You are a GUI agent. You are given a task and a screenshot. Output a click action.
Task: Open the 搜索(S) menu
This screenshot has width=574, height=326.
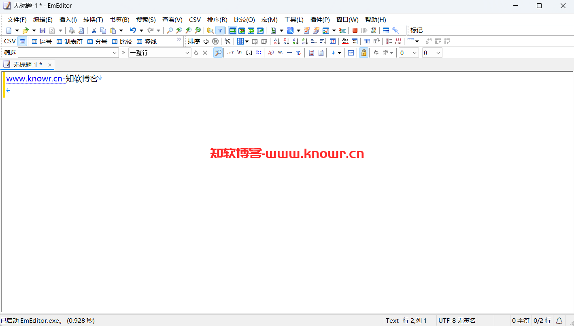[146, 19]
